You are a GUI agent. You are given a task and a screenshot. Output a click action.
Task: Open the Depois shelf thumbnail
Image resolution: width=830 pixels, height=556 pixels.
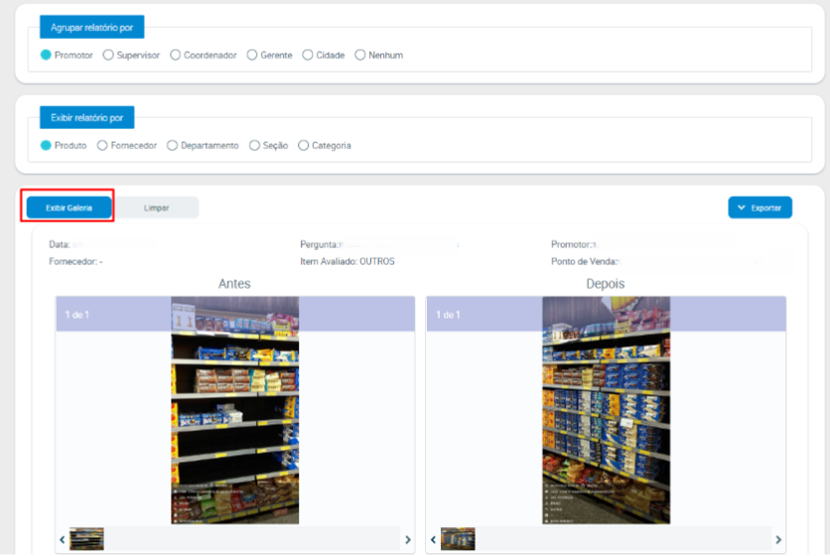pyautogui.click(x=458, y=539)
